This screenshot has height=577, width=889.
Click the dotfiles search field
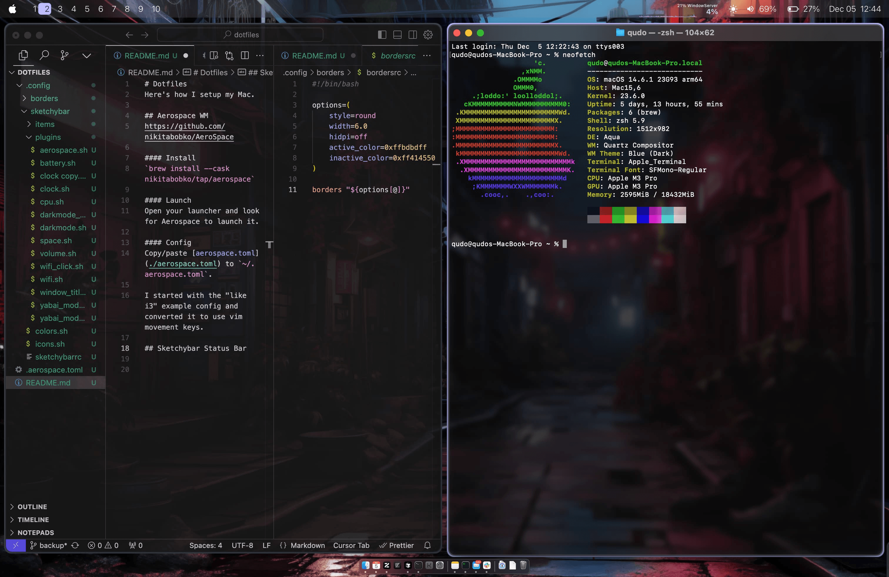coord(240,35)
